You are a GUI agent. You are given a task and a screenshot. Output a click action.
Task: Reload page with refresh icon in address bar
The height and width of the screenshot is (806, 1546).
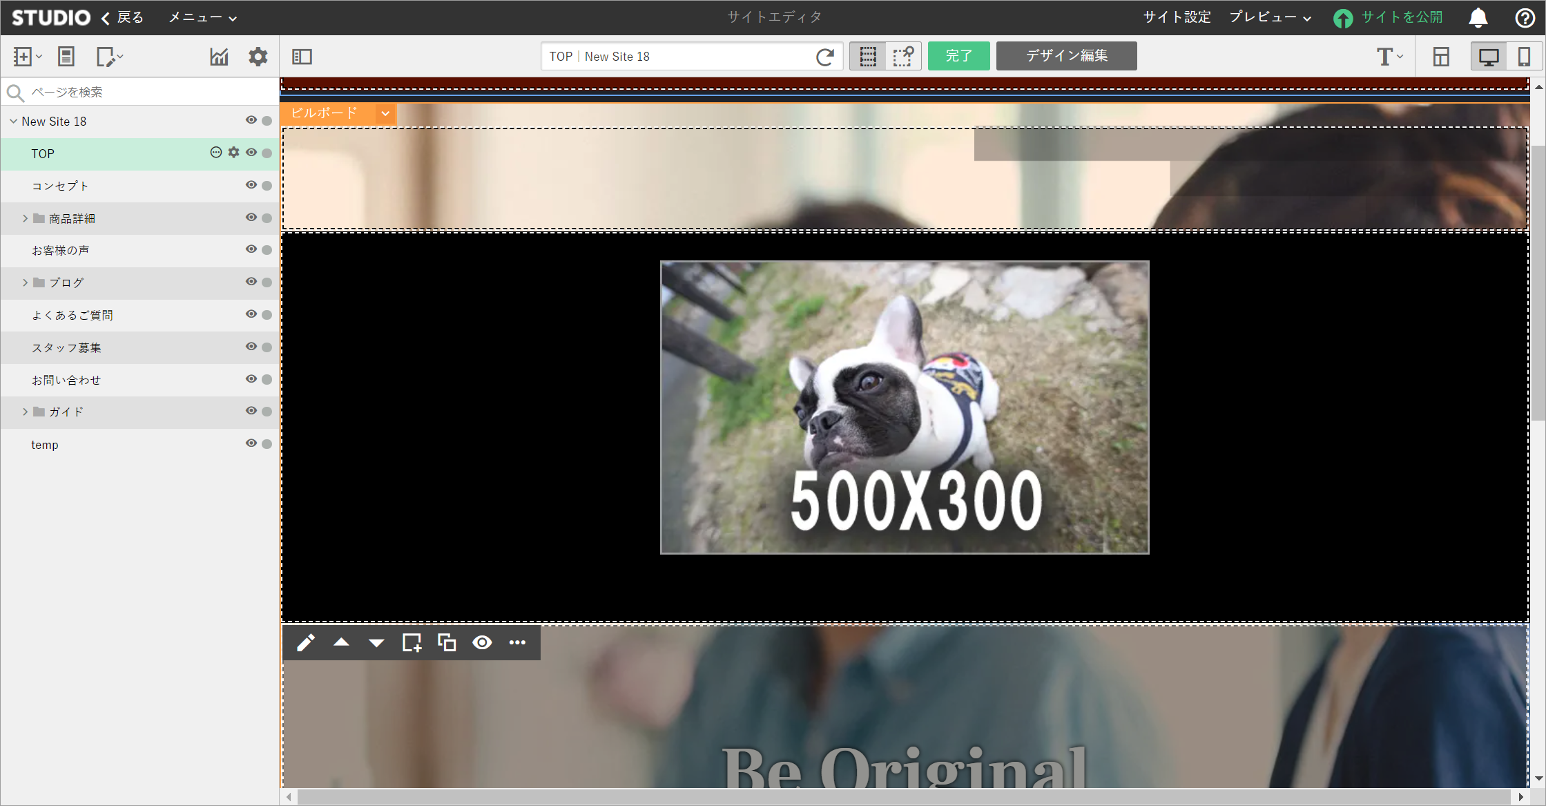click(824, 57)
